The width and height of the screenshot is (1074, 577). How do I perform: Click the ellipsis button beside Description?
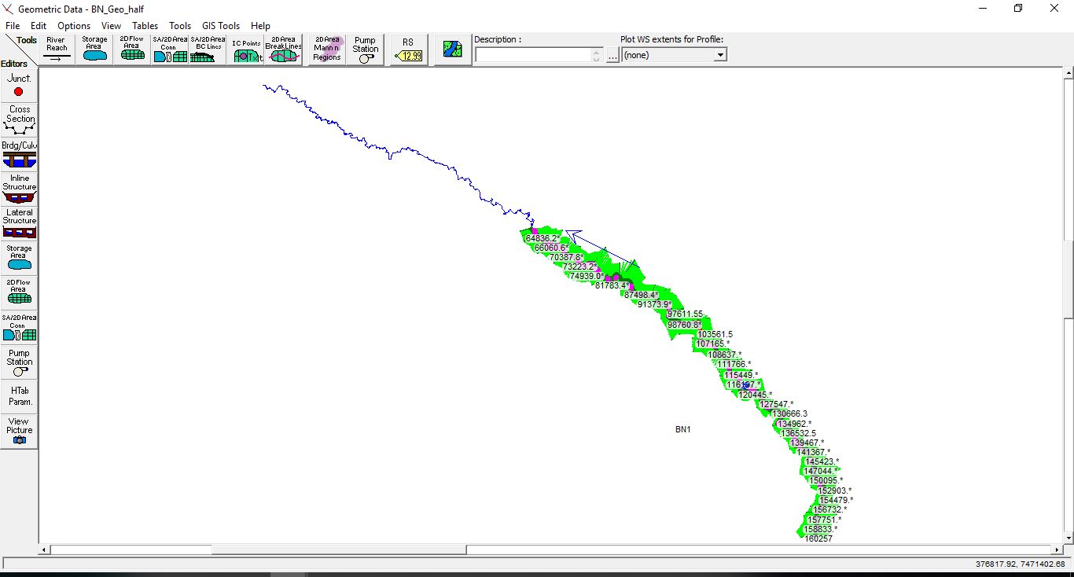(x=612, y=56)
